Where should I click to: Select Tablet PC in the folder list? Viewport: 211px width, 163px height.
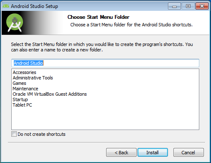click(22, 105)
